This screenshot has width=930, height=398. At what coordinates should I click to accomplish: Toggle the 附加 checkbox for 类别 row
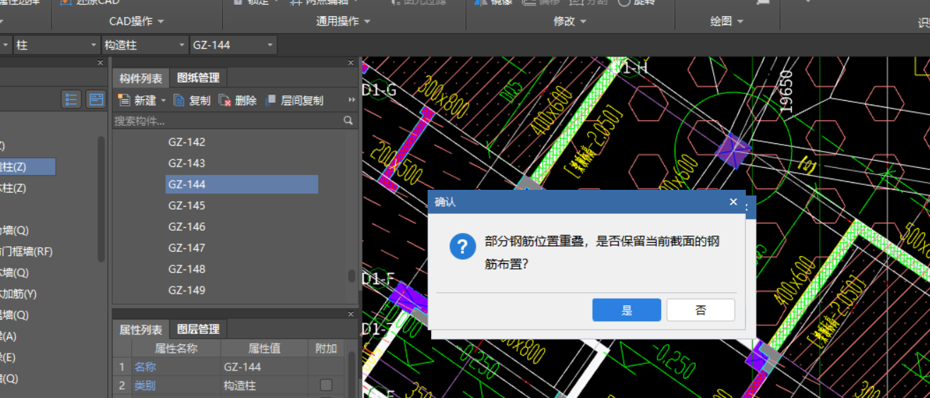[x=325, y=385]
